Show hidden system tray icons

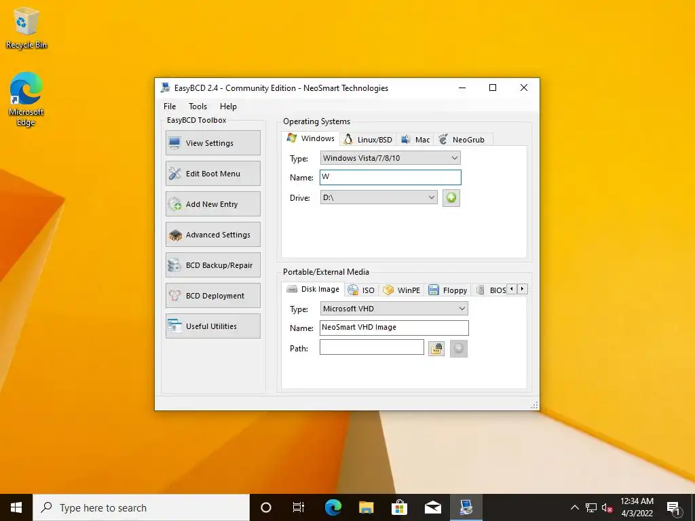[x=574, y=507]
